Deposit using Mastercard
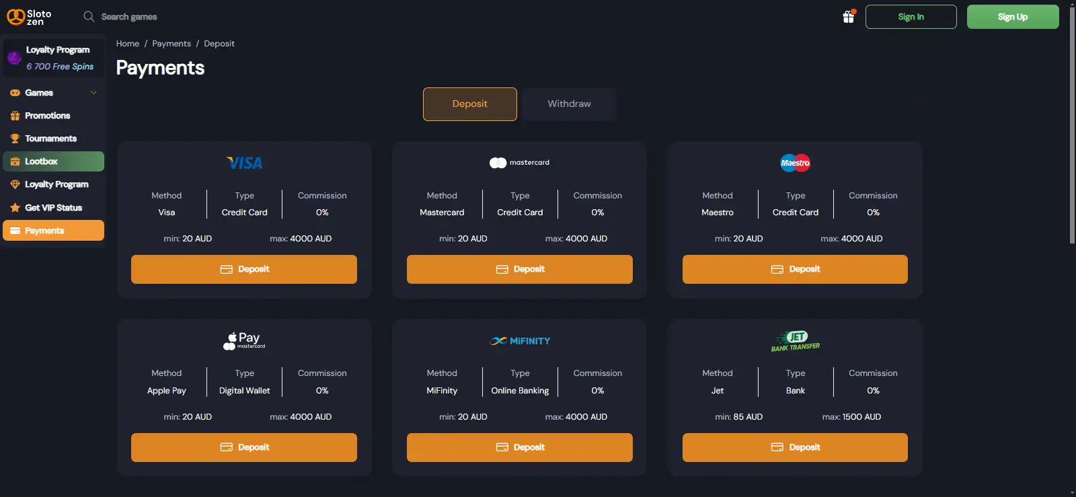Viewport: 1076px width, 497px height. pyautogui.click(x=520, y=269)
